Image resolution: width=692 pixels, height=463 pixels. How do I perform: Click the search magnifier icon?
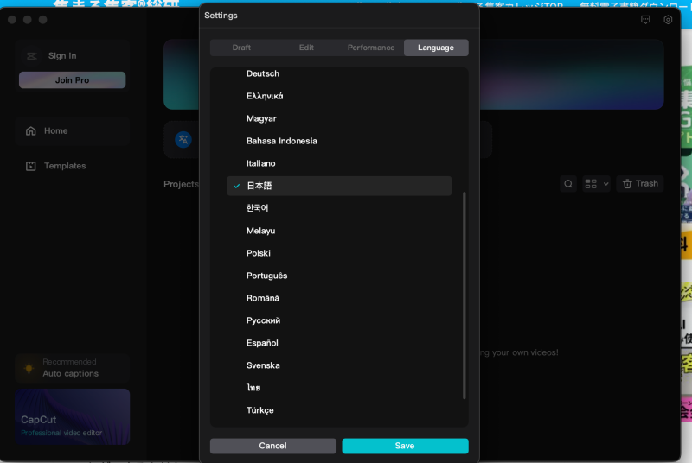[568, 184]
